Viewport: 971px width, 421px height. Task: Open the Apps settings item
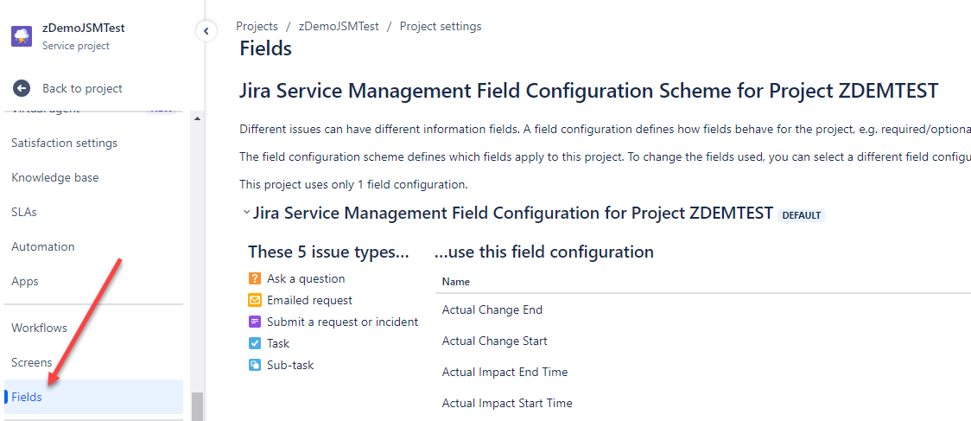(x=25, y=281)
